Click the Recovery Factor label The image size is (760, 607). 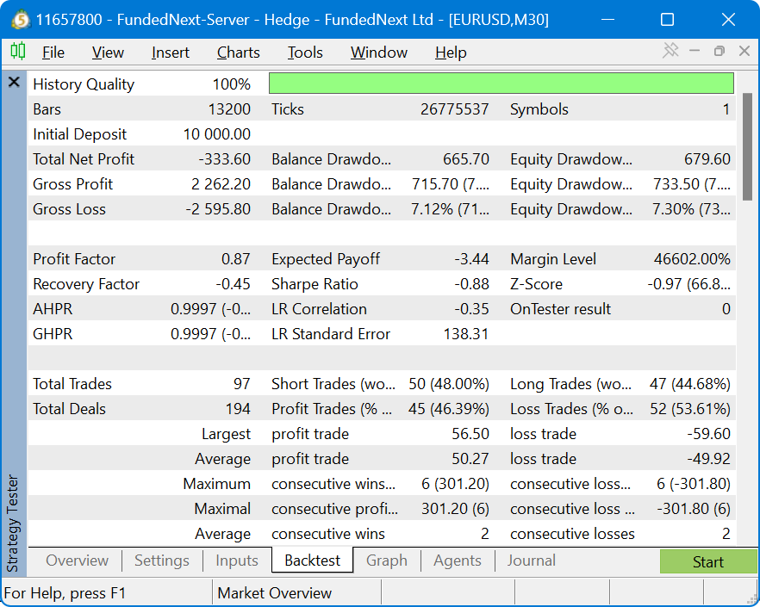click(x=86, y=284)
